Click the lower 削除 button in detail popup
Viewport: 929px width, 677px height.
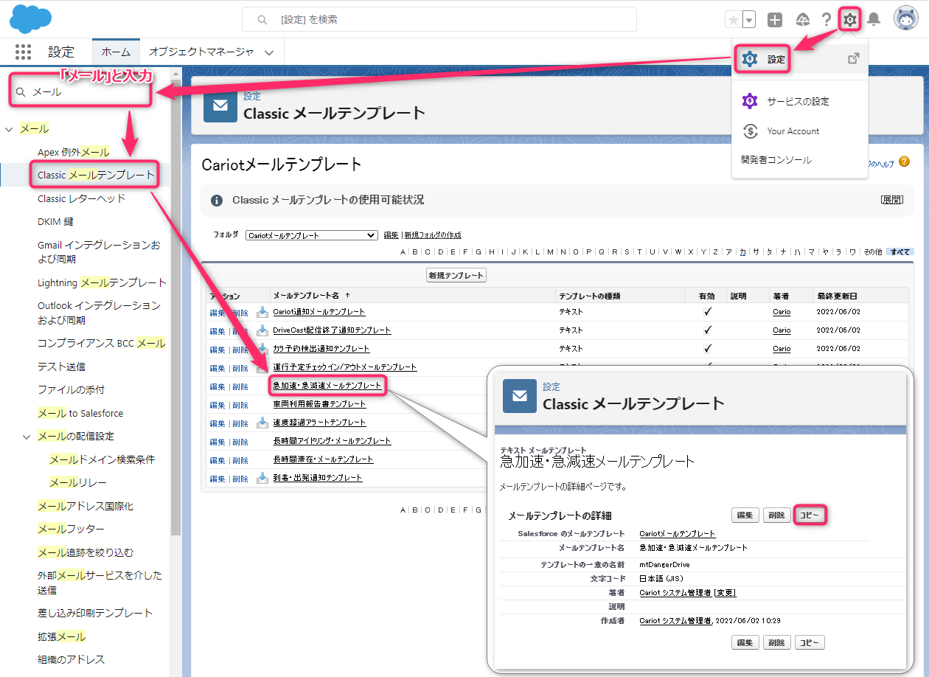click(x=776, y=642)
